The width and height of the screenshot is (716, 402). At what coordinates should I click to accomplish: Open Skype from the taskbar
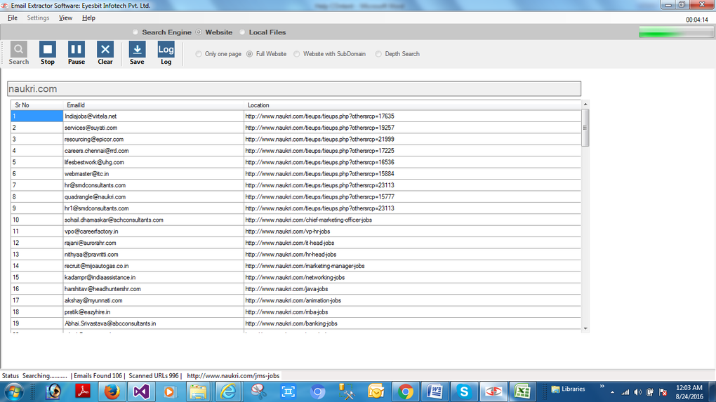(x=464, y=392)
